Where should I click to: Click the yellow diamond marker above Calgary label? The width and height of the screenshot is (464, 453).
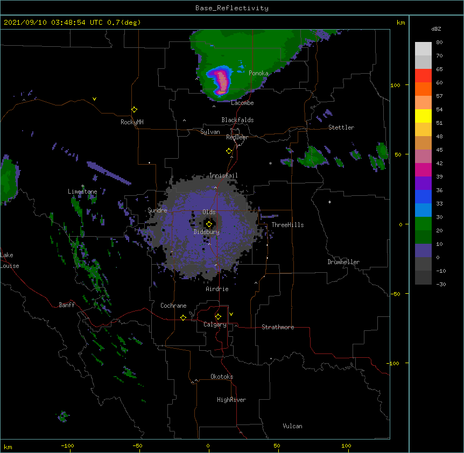[218, 317]
